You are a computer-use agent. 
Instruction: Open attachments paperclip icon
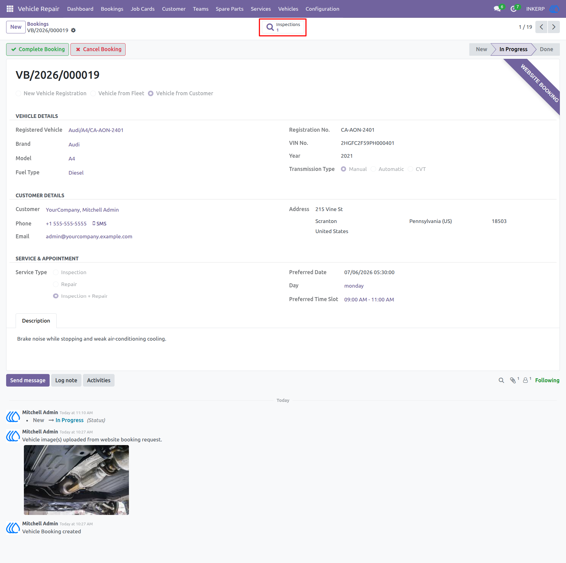point(513,380)
